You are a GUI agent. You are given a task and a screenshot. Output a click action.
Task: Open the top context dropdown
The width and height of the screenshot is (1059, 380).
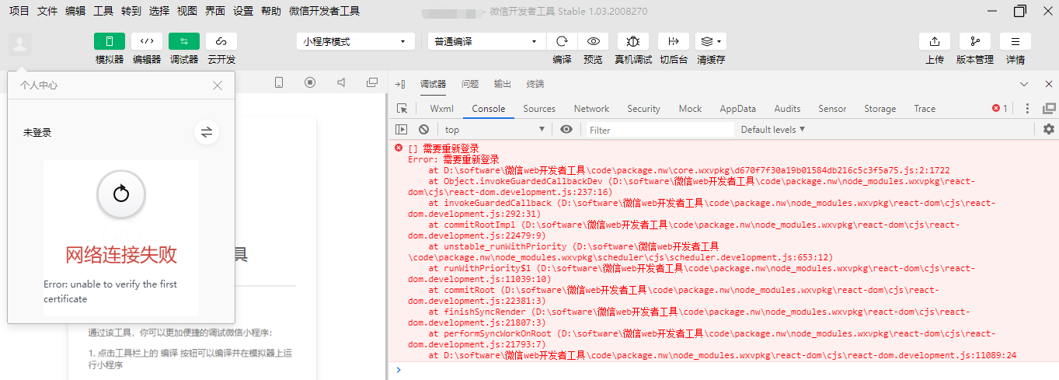tap(495, 130)
